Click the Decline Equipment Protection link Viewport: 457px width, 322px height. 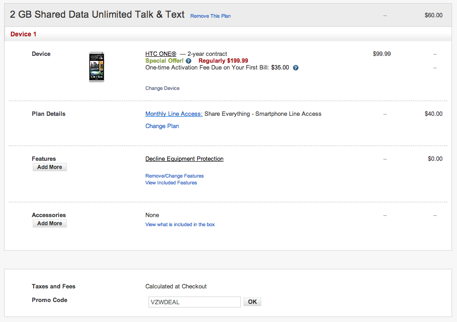[x=184, y=159]
